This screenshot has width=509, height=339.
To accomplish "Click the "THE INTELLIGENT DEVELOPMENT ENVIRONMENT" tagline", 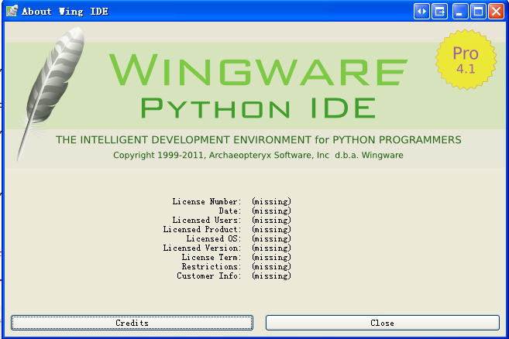I will coord(259,140).
